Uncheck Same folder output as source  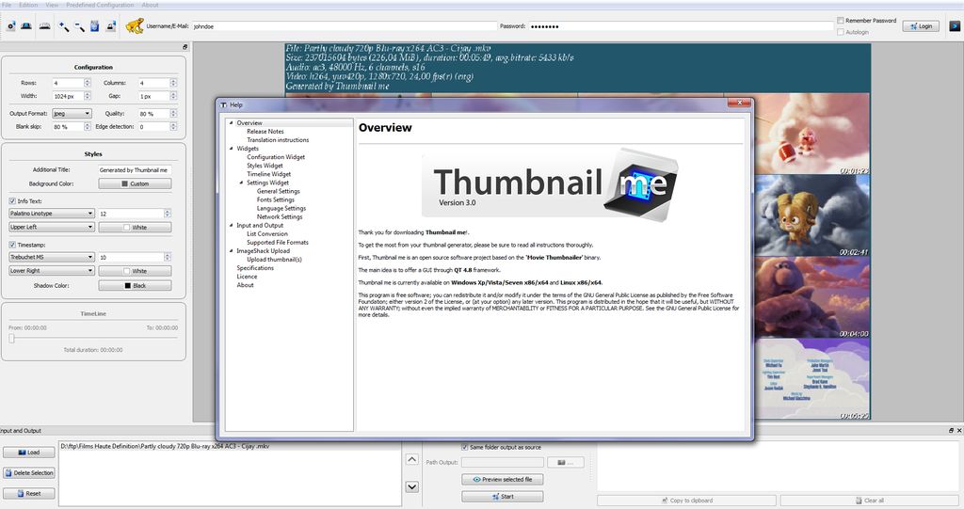[465, 447]
